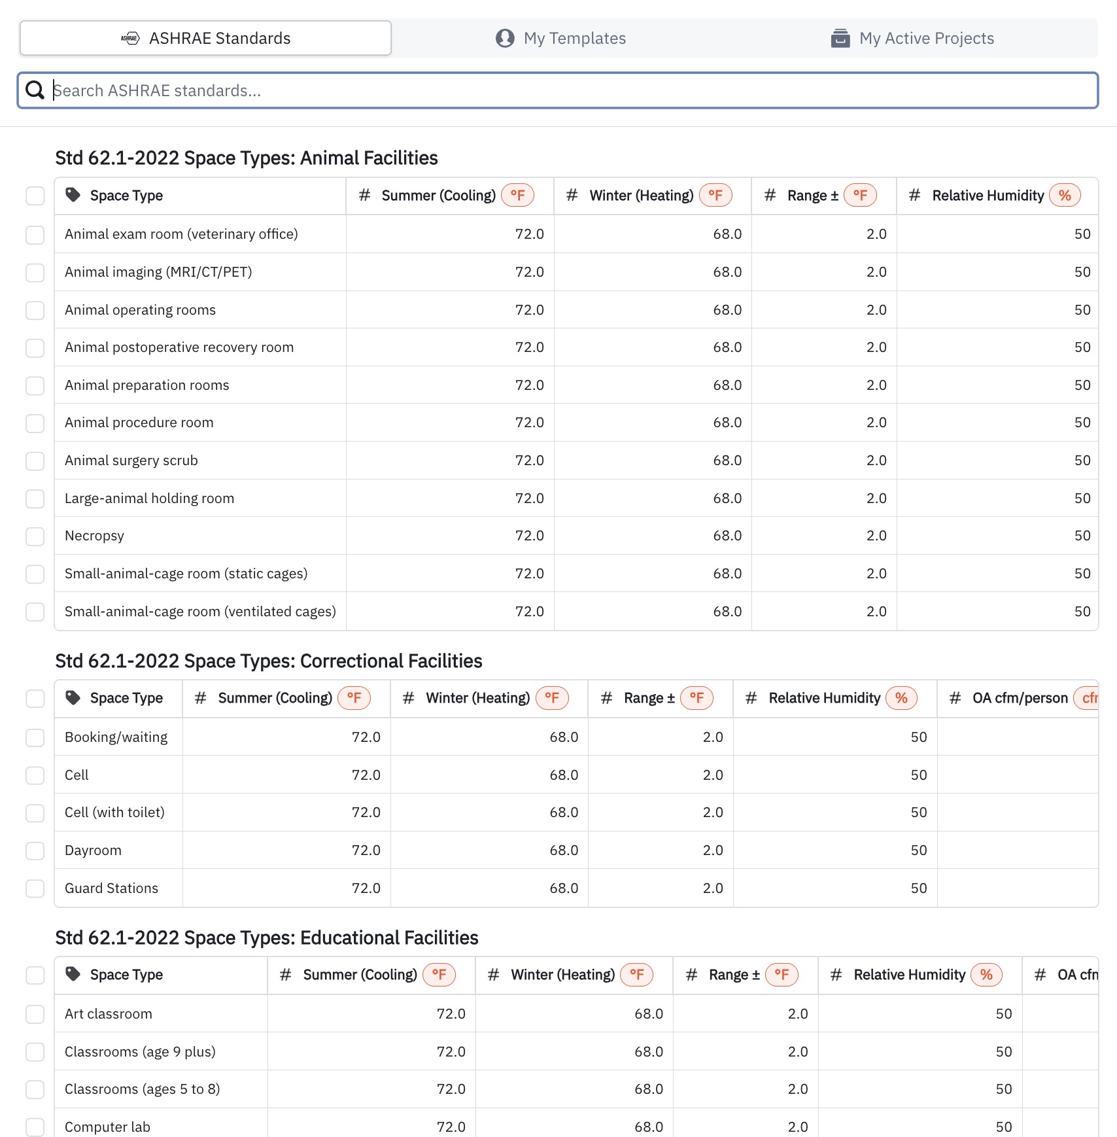Screen dimensions: 1117x1137
Task: Click the % unit badge on Relative Humidity in Educational Facilities
Action: click(x=986, y=975)
